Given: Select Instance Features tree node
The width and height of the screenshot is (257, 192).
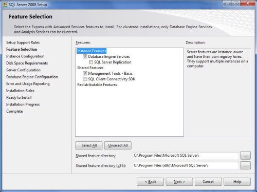Looking at the screenshot, I should coord(91,51).
